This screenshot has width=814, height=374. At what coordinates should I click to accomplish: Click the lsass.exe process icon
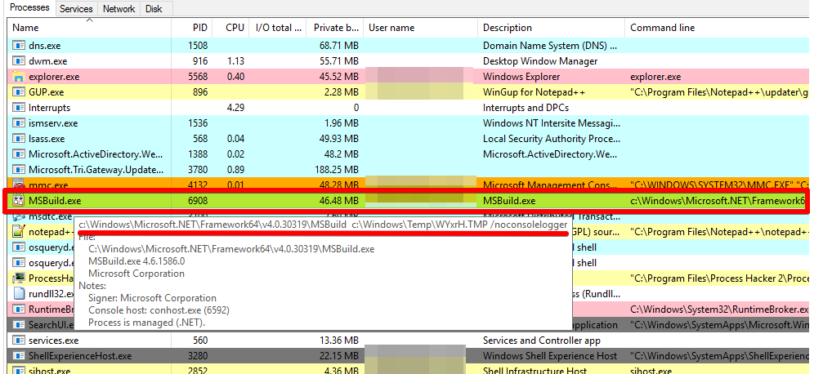[x=18, y=139]
